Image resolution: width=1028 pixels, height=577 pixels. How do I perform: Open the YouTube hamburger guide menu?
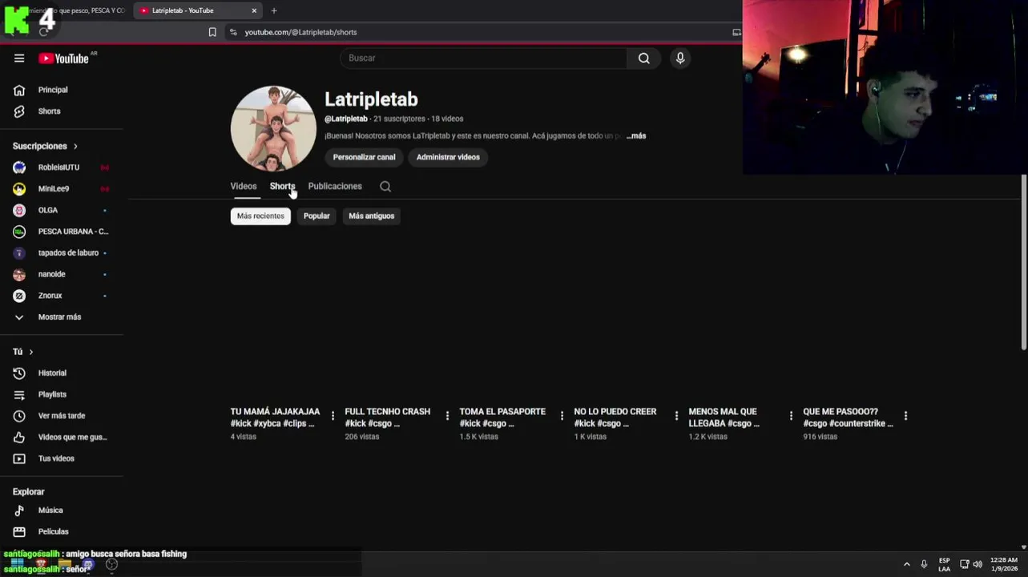19,58
